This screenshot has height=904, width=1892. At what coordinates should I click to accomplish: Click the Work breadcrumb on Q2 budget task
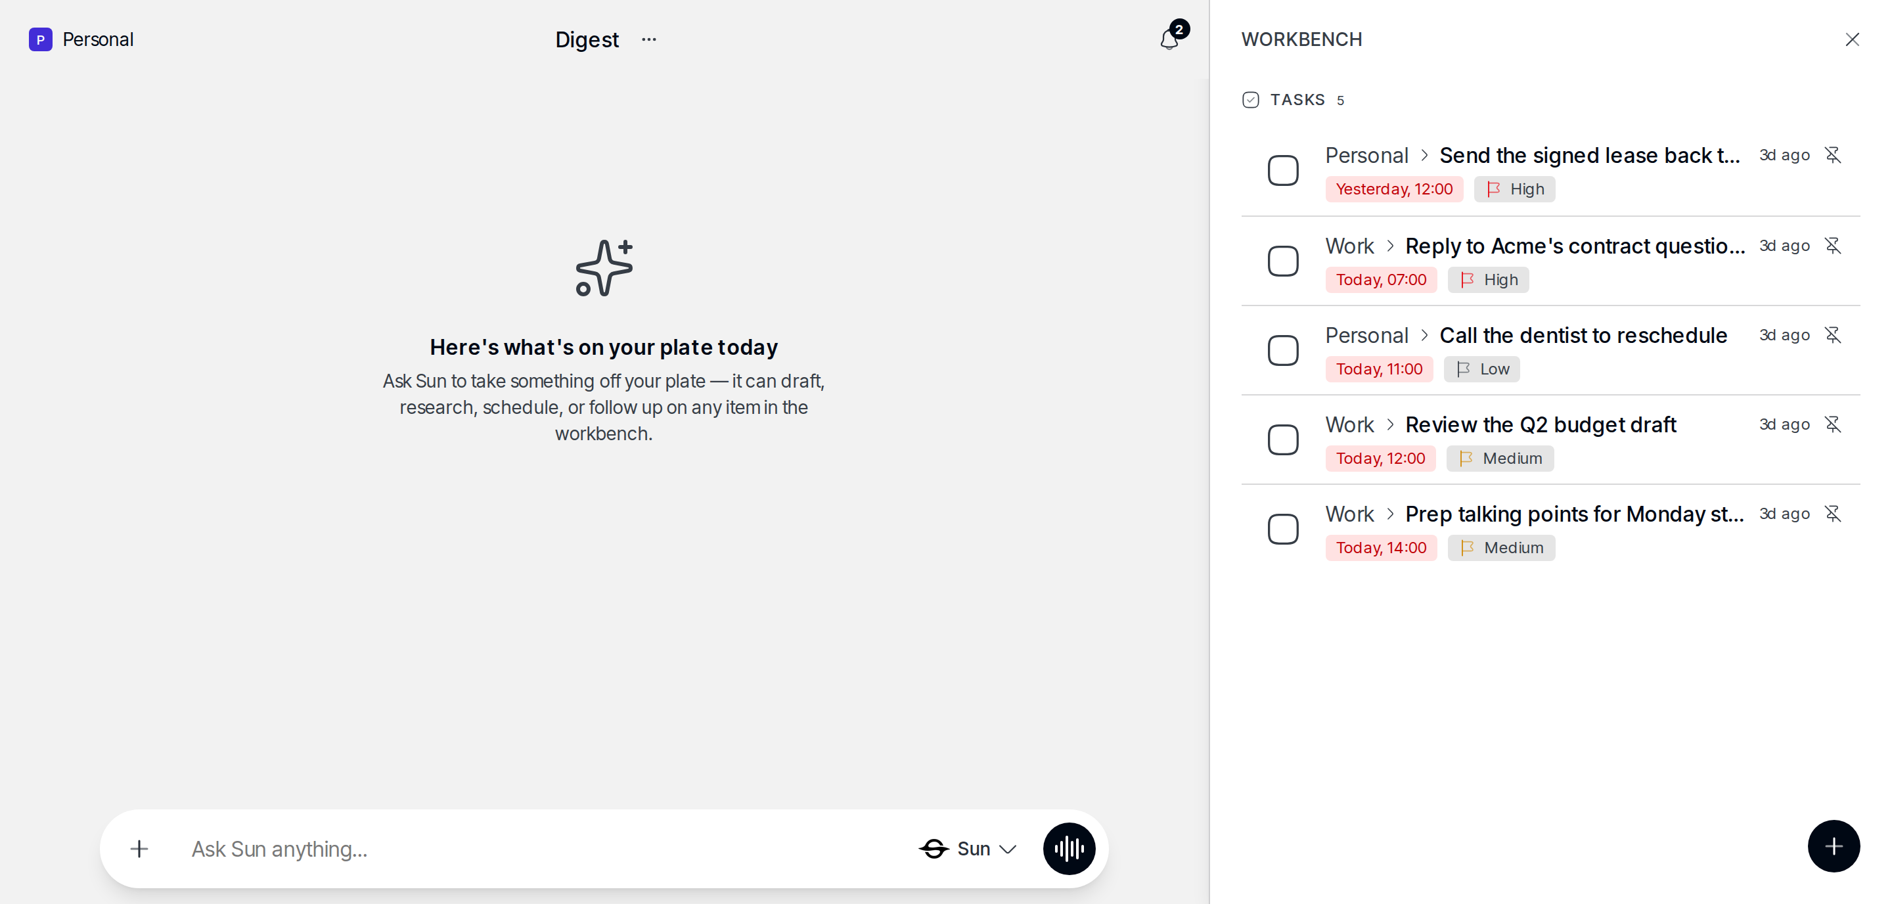(x=1349, y=425)
